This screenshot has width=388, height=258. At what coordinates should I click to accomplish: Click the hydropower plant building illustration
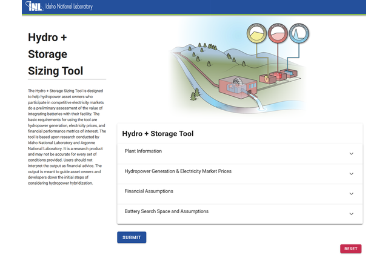(x=238, y=87)
